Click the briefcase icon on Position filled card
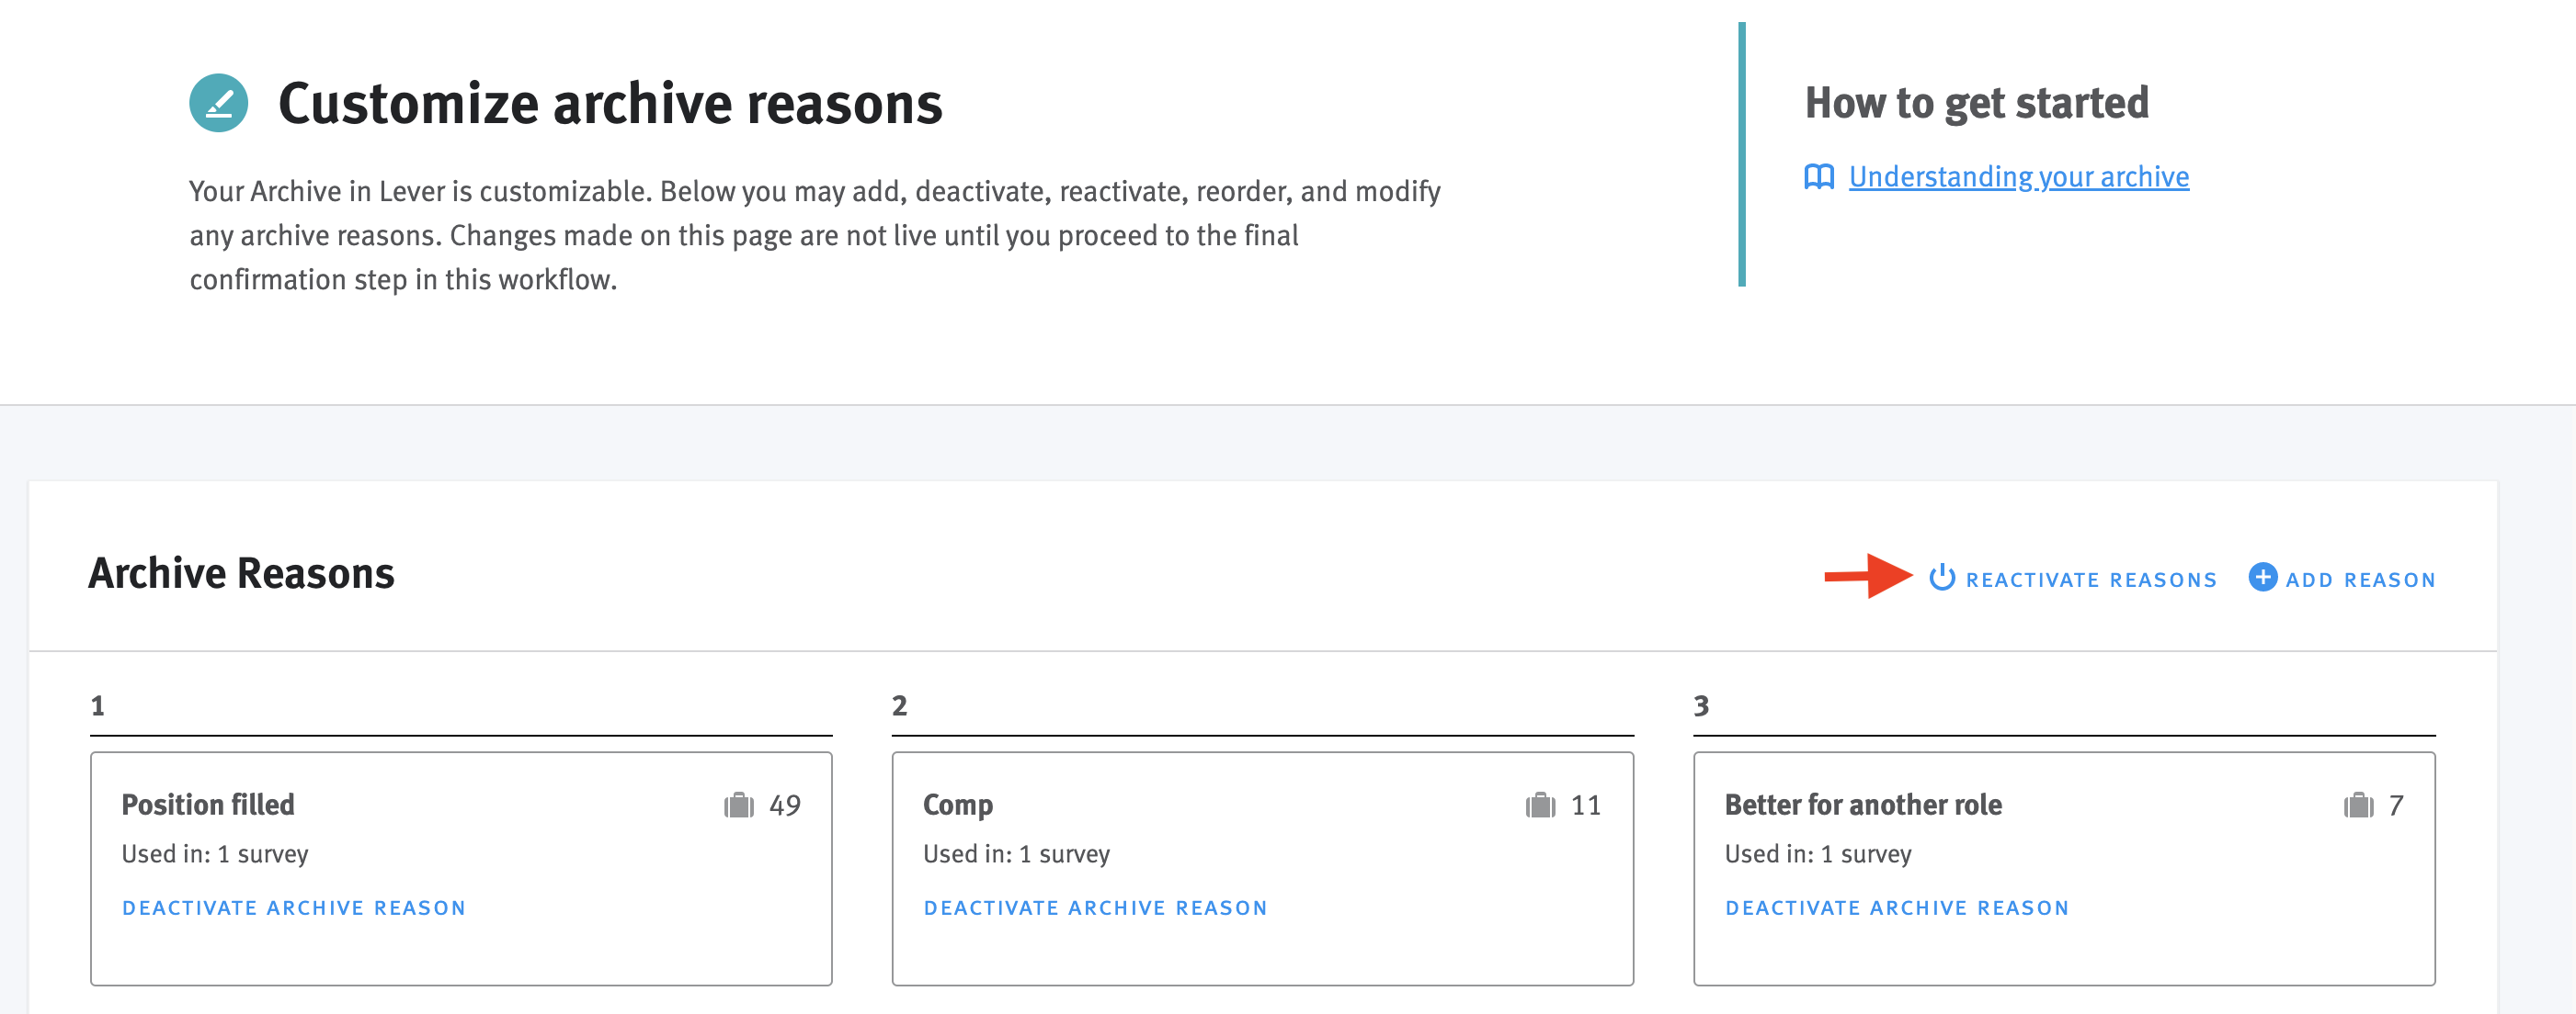 click(x=737, y=805)
